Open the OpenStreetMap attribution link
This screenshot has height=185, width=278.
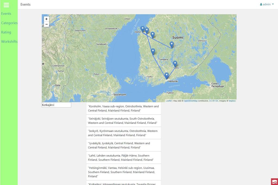pos(191,101)
